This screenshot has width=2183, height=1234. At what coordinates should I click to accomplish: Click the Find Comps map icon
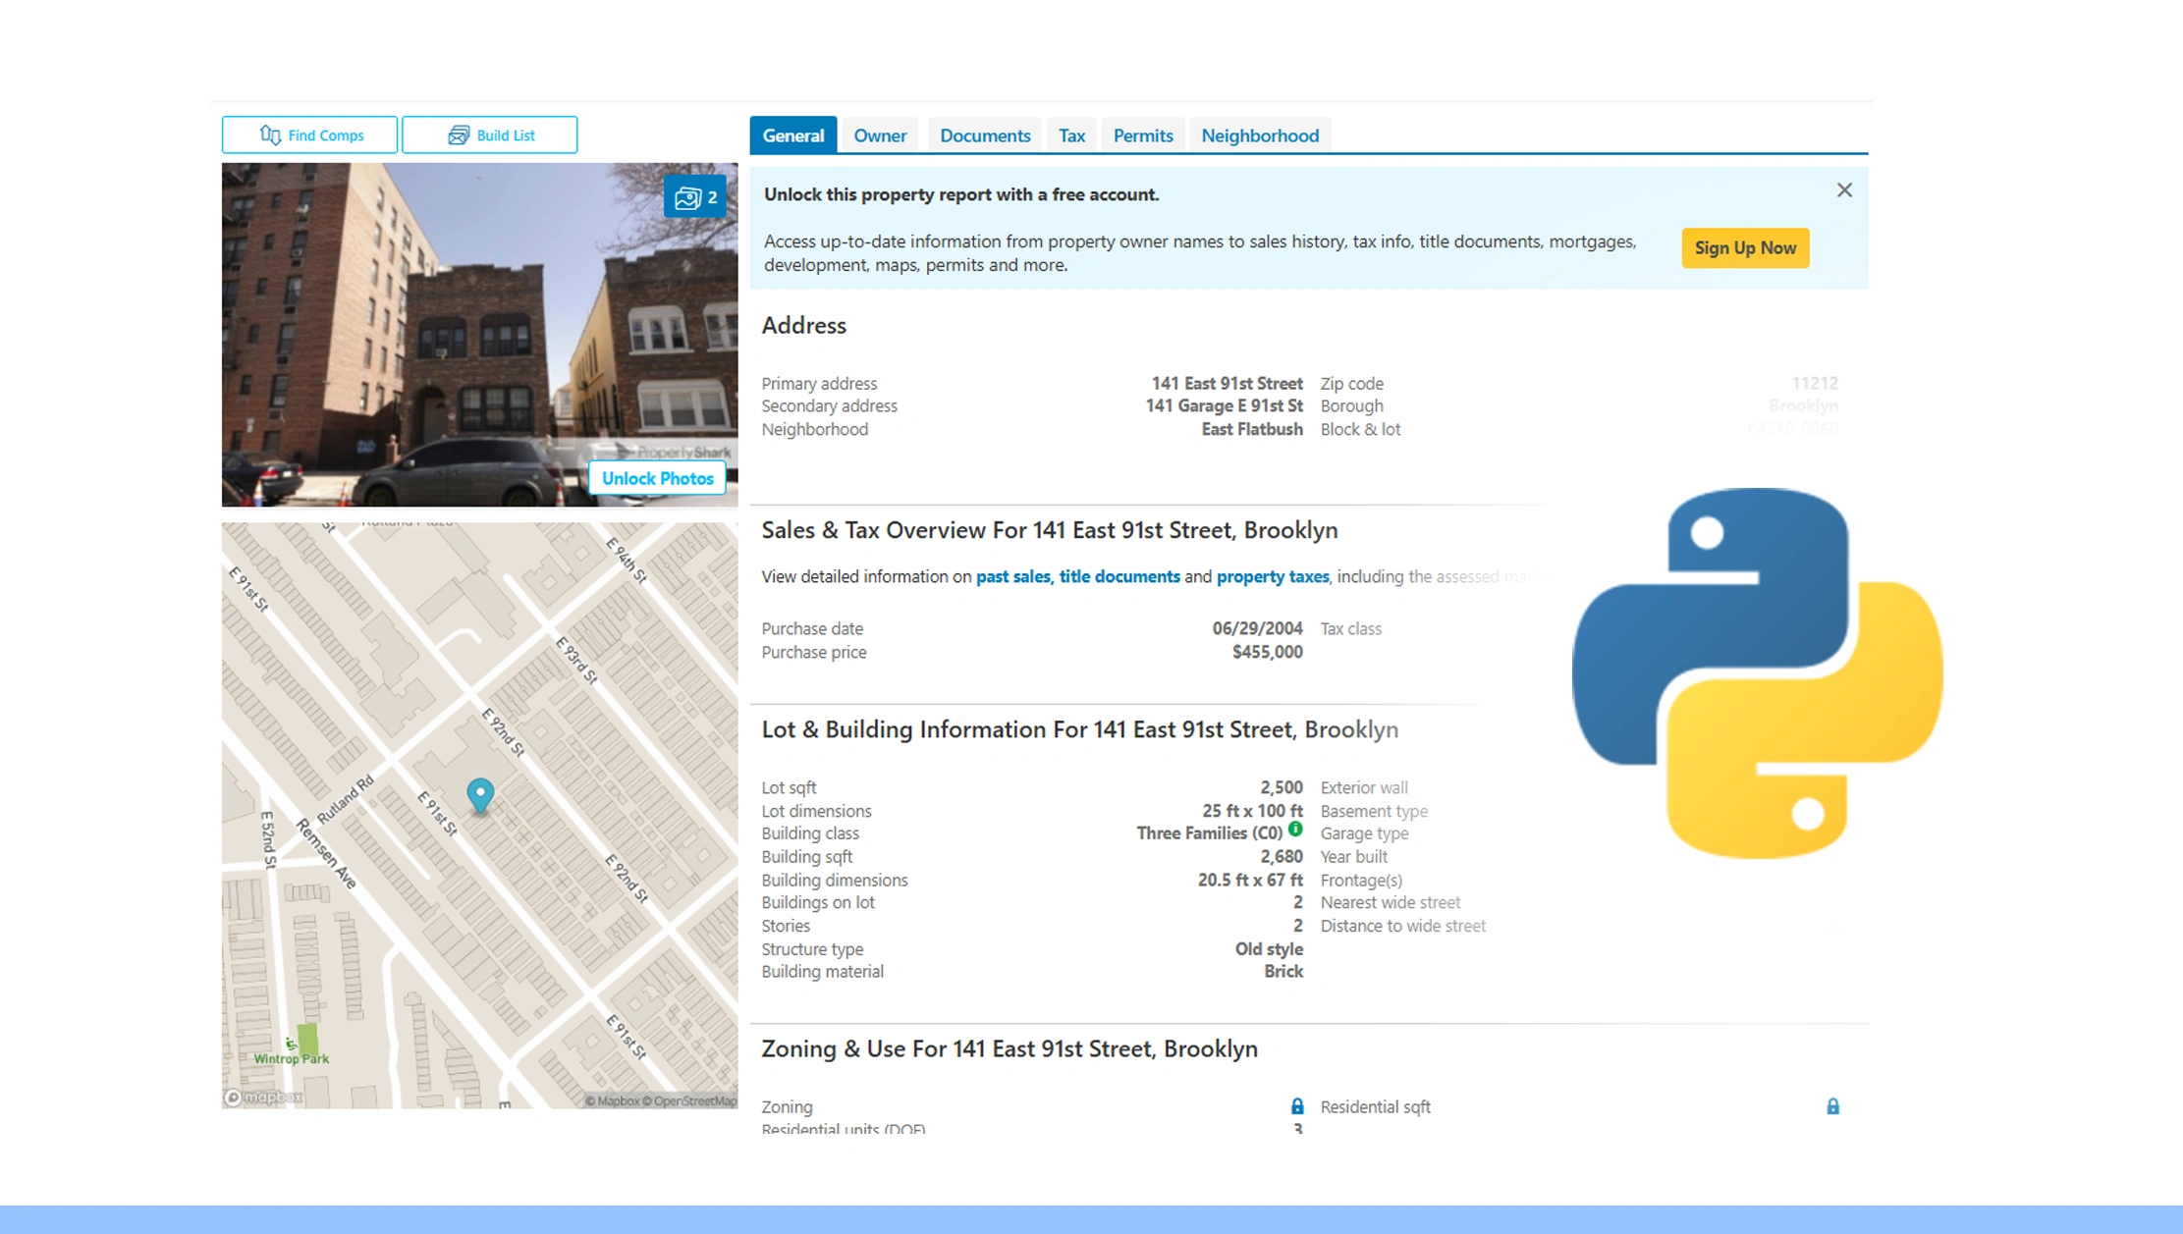tap(270, 134)
